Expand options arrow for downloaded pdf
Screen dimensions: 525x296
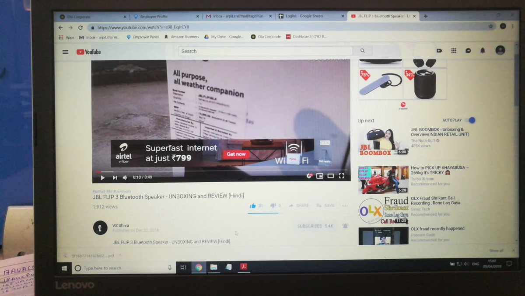point(120,255)
